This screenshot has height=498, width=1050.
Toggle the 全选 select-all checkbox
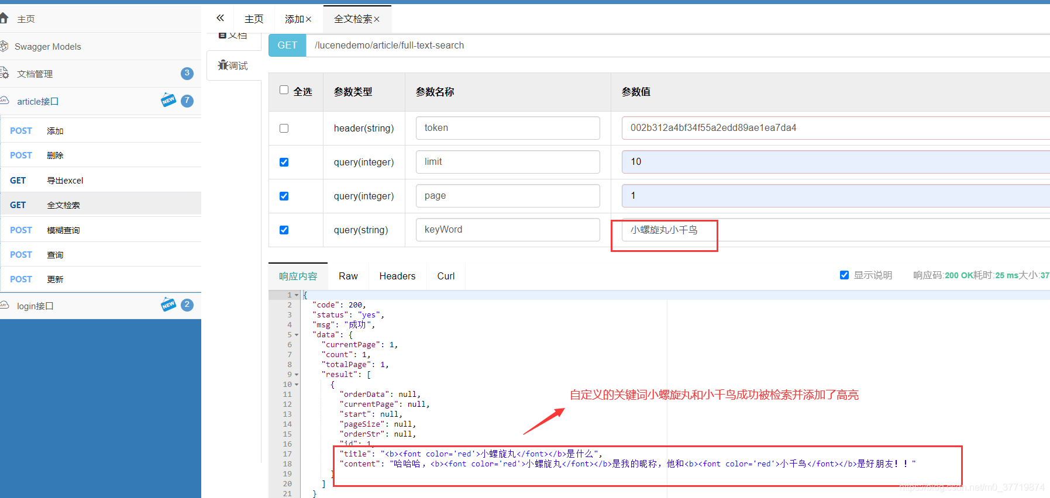[284, 90]
